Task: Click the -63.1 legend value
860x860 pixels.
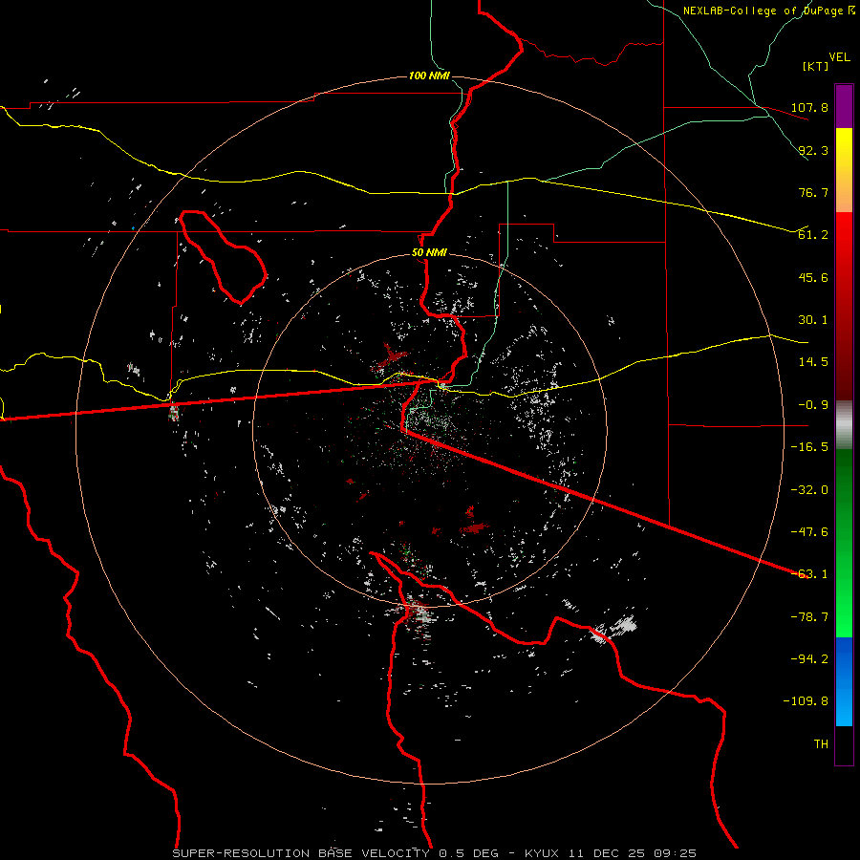Action: [x=809, y=574]
